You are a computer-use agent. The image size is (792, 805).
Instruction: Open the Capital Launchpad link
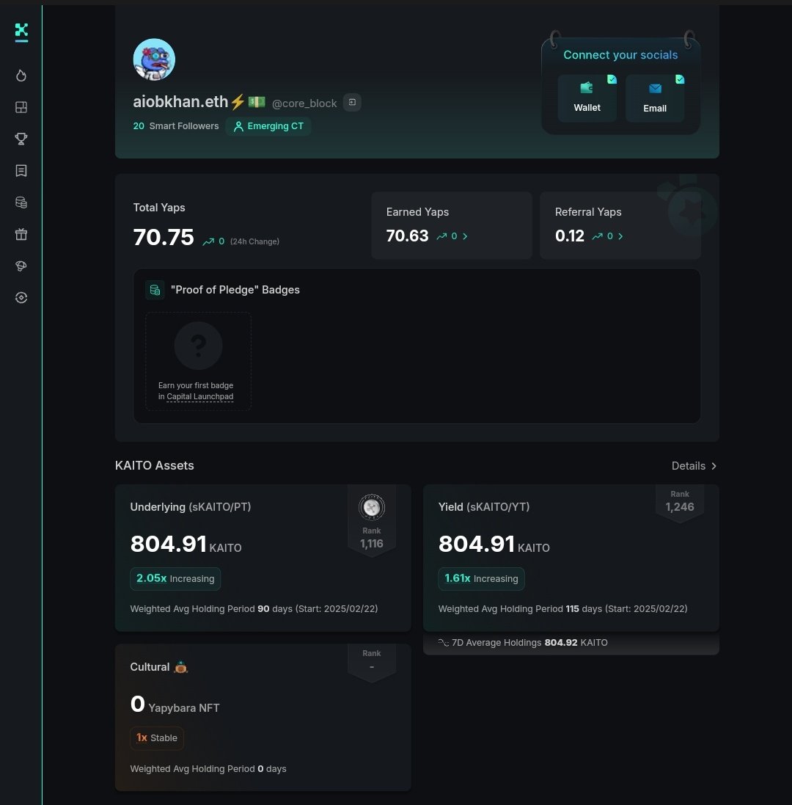pos(200,396)
